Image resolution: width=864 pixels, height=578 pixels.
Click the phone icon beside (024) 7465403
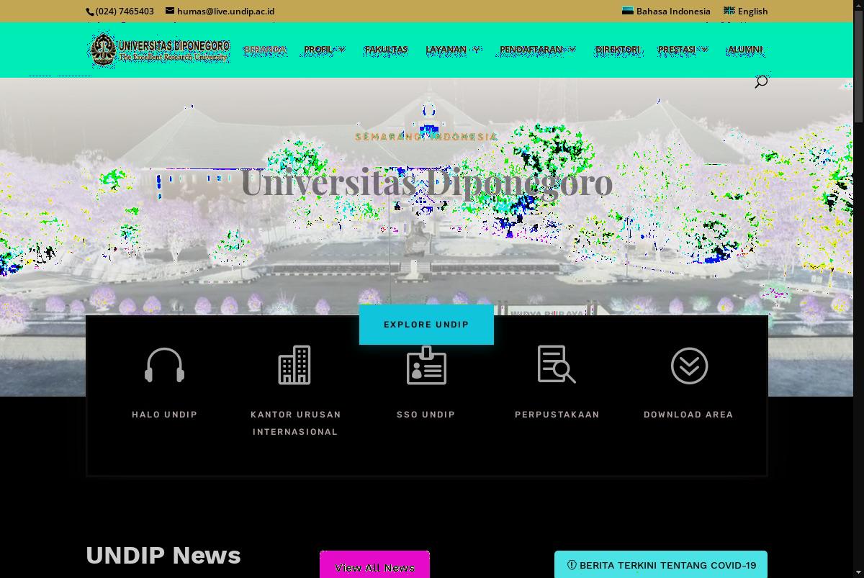pos(90,12)
